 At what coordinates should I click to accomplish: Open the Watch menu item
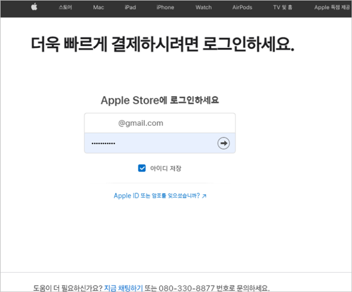point(204,8)
